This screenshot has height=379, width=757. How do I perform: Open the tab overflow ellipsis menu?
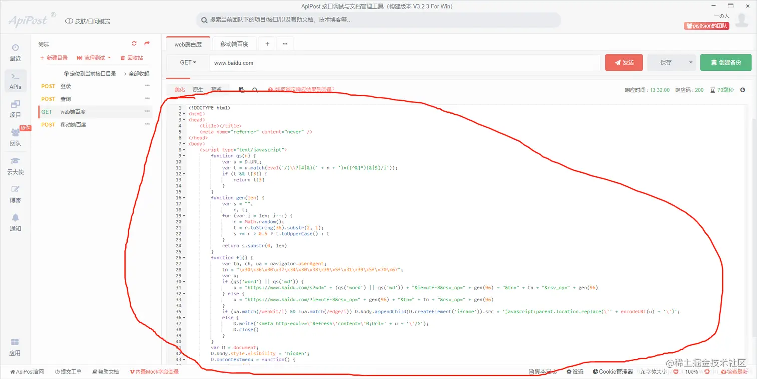click(285, 44)
